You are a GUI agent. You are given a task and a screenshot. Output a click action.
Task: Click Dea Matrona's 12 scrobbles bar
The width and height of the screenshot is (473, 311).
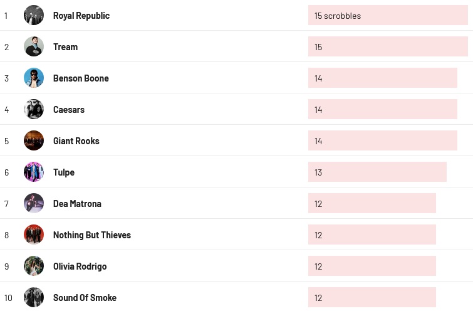372,204
